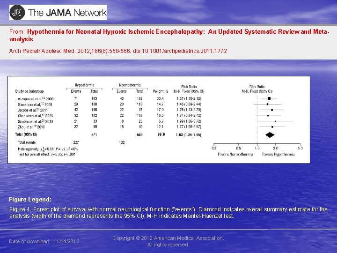This screenshot has width=337, height=253.
Task: Click the Hypothermia group header
Action: (x=84, y=85)
